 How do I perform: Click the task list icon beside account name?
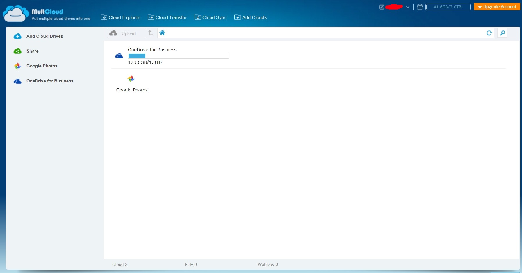click(x=382, y=7)
